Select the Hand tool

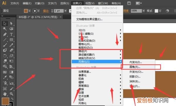point(5,94)
